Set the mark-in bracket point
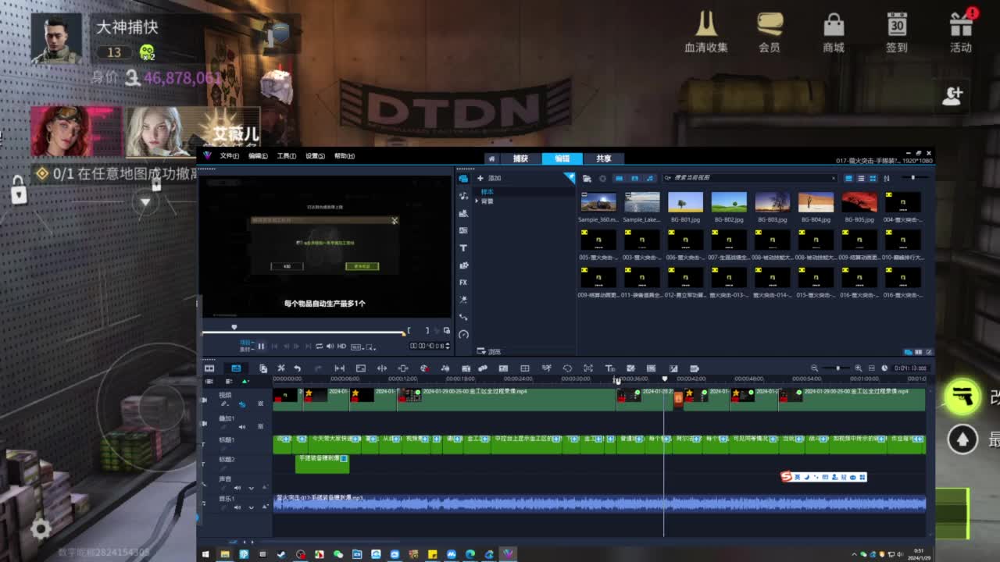1000x562 pixels. (409, 331)
